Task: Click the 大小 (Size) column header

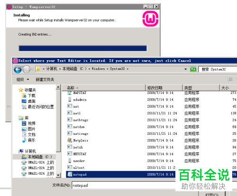Action: (228, 88)
